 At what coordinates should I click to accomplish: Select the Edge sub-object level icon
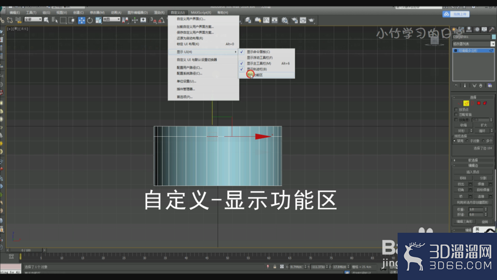click(466, 103)
